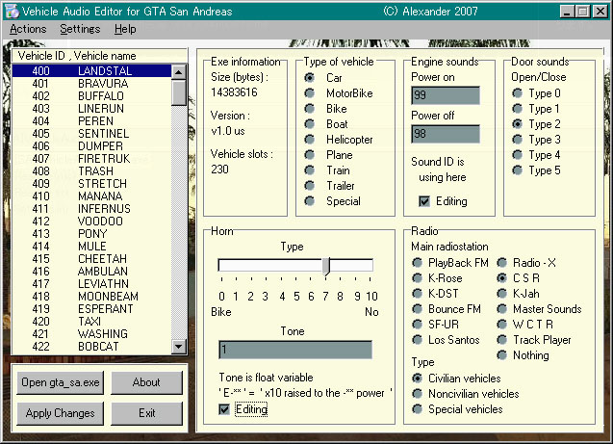Choose Los Santos radiostation
This screenshot has width=613, height=444.
tap(417, 340)
